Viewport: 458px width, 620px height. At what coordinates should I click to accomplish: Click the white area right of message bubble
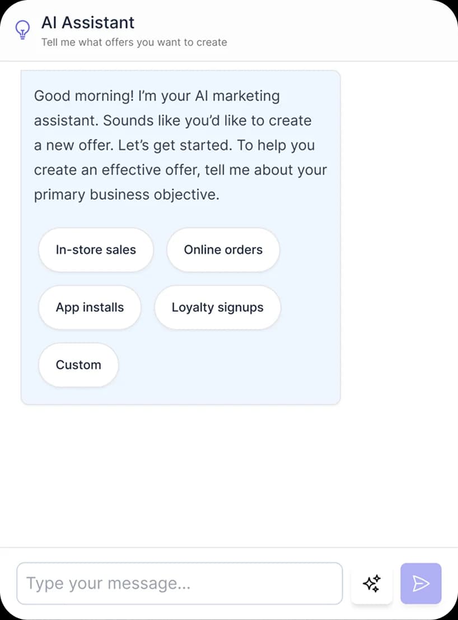pos(399,237)
